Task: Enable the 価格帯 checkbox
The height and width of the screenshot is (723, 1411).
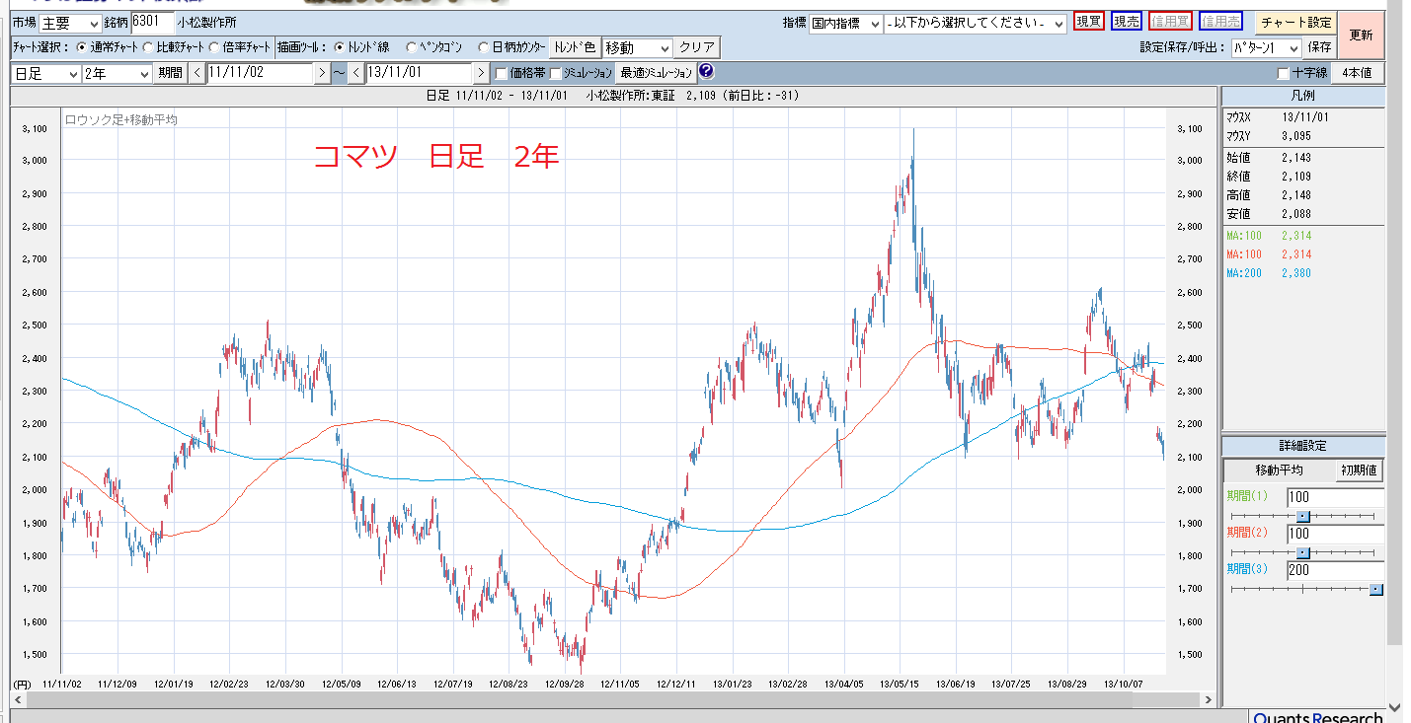Action: (x=502, y=73)
